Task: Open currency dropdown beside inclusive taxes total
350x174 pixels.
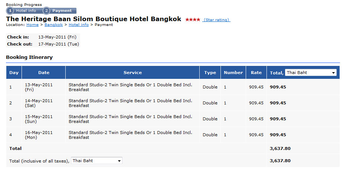Action: click(97, 161)
